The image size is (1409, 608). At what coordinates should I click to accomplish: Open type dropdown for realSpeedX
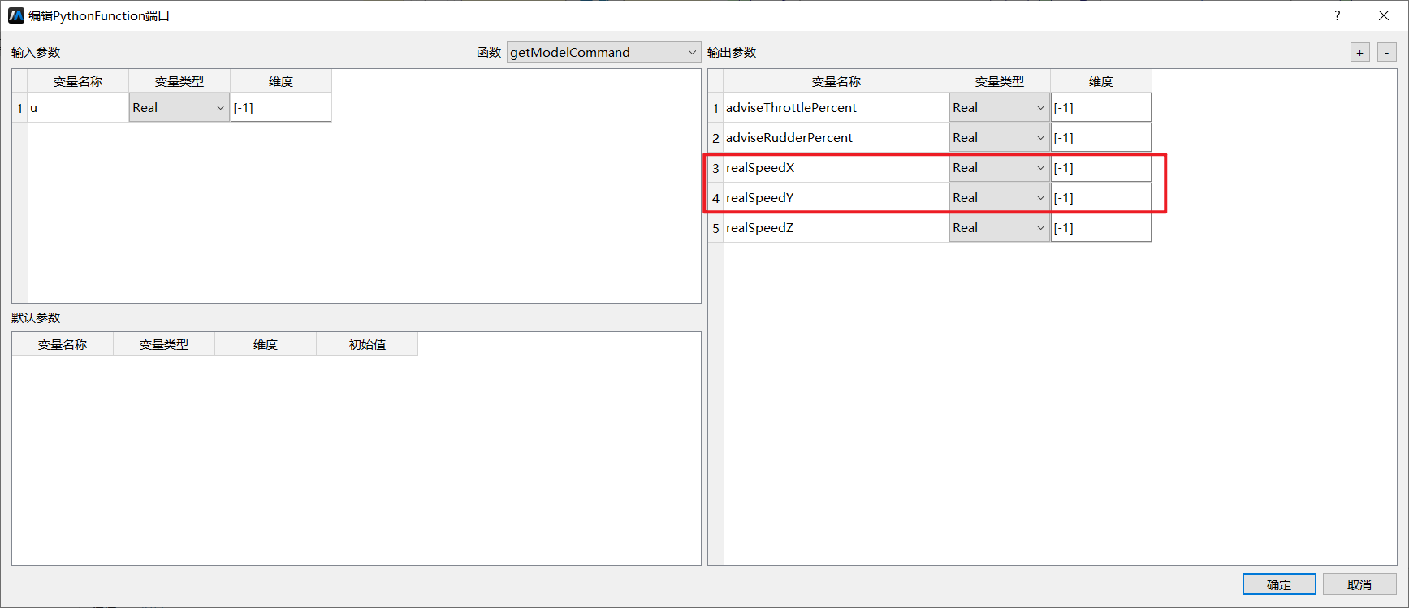click(x=1000, y=167)
